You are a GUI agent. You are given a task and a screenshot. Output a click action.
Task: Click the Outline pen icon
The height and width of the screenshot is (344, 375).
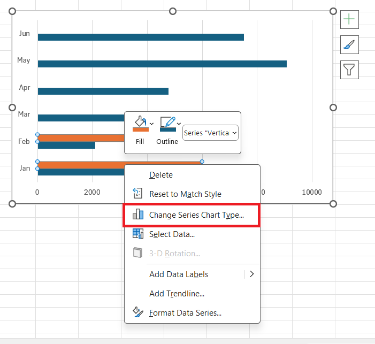(167, 122)
